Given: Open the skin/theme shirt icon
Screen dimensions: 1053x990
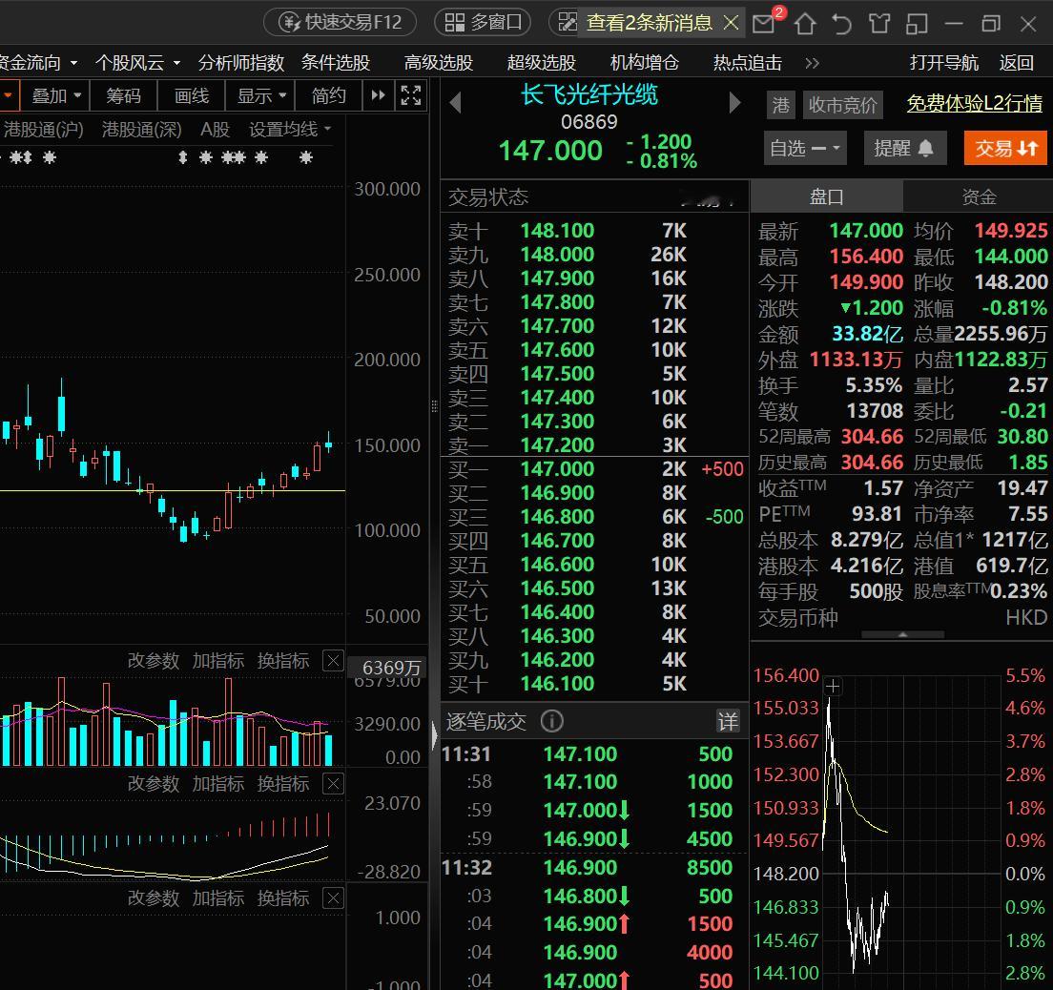Looking at the screenshot, I should point(879,24).
